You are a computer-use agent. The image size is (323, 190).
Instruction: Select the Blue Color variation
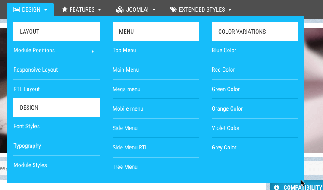point(224,51)
